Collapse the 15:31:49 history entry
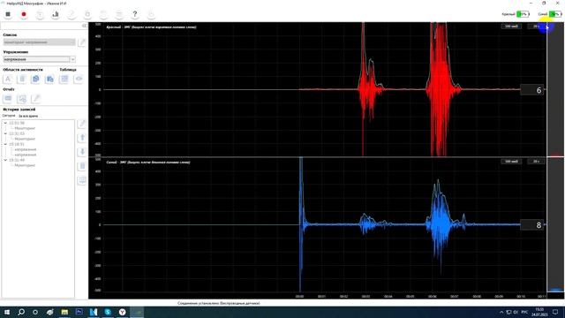Screen dimensions: 565x318 pos(5,160)
